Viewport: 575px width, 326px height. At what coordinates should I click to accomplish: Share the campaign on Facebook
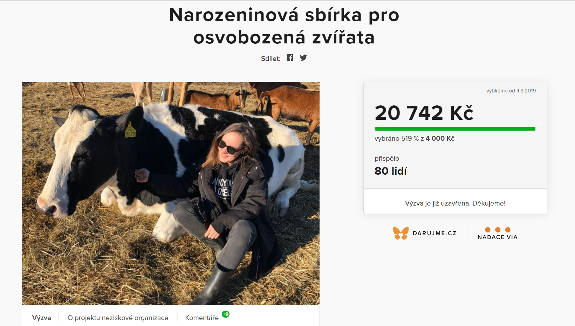point(290,58)
